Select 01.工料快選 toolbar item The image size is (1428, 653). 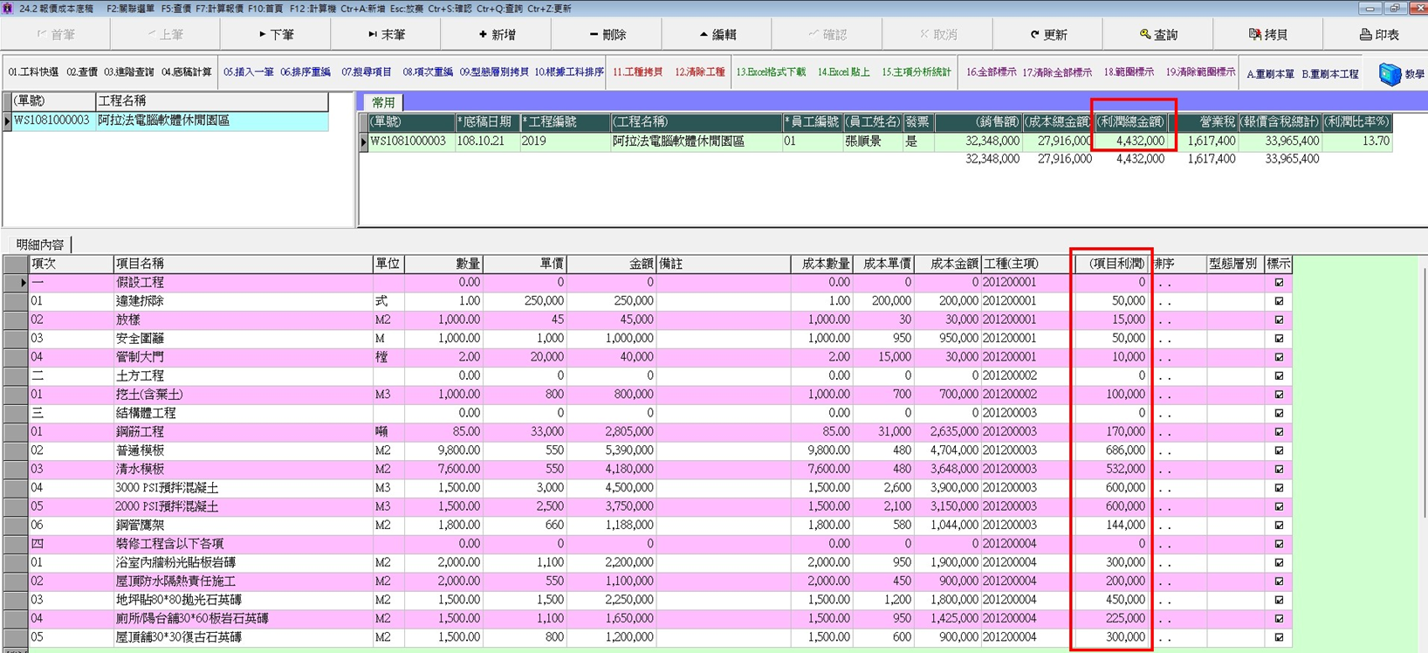click(33, 72)
